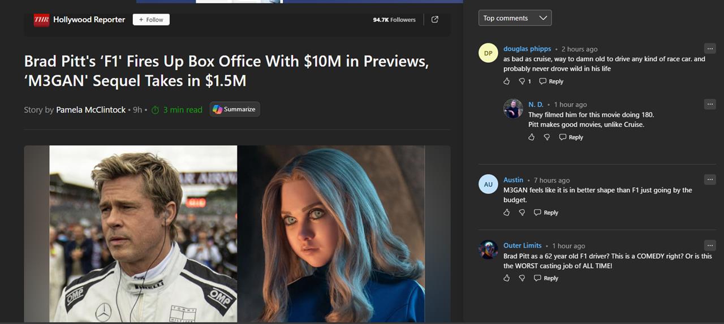This screenshot has width=724, height=324.
Task: Click the 94.7K Followers count
Action: point(394,20)
